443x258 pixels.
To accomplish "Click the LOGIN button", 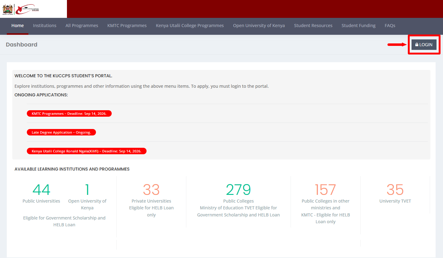I will click(x=424, y=45).
